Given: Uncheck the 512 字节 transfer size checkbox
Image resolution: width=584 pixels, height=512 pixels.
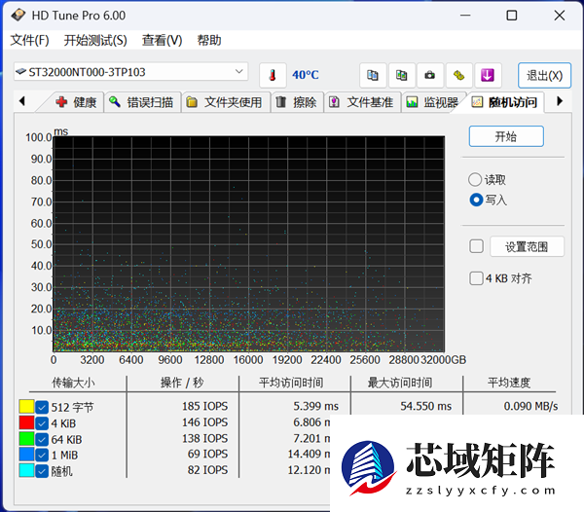Looking at the screenshot, I should click(42, 407).
